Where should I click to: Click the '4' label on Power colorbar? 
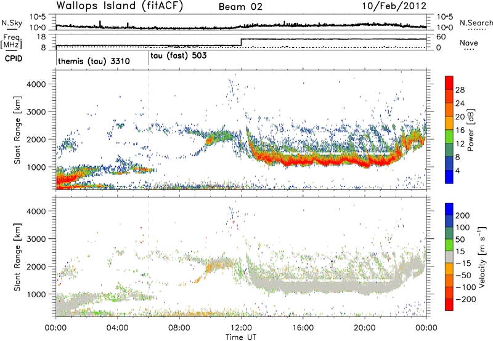click(458, 171)
